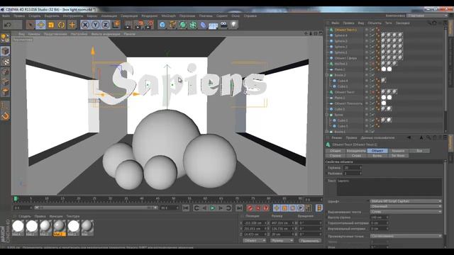This screenshot has width=454, height=255.
Task: Click Render Active View clapperboard icon
Action: pos(128,25)
